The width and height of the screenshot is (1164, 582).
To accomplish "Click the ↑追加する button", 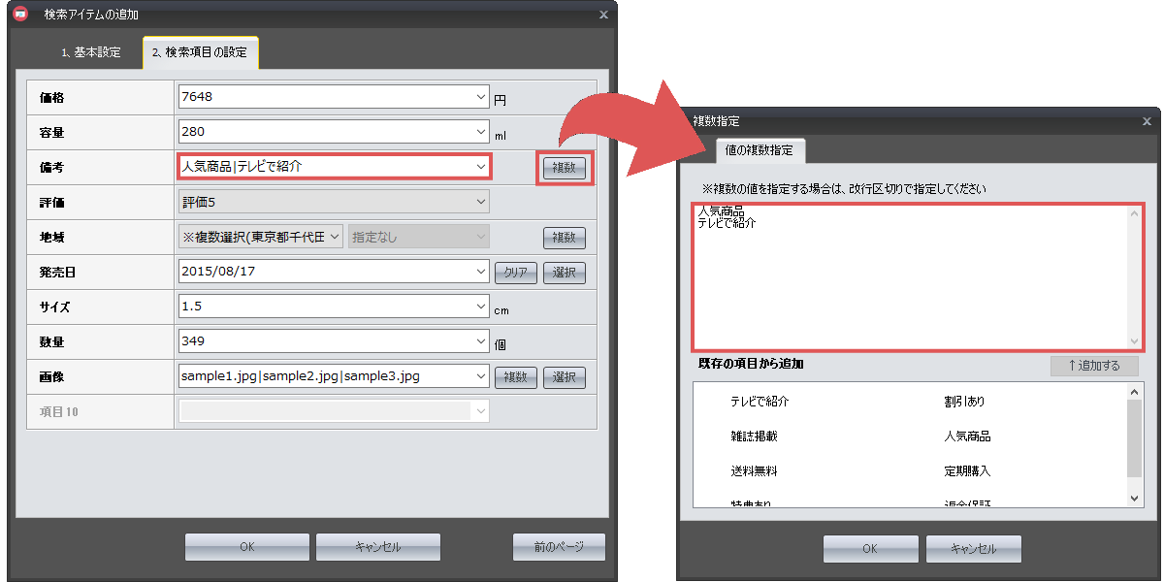I will click(1093, 366).
